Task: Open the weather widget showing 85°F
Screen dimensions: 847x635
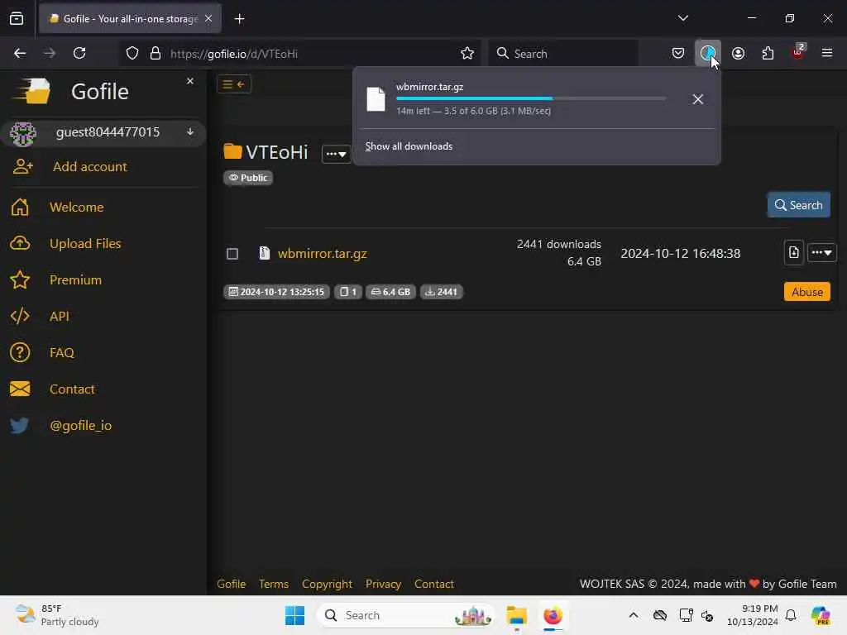Action: [x=57, y=615]
